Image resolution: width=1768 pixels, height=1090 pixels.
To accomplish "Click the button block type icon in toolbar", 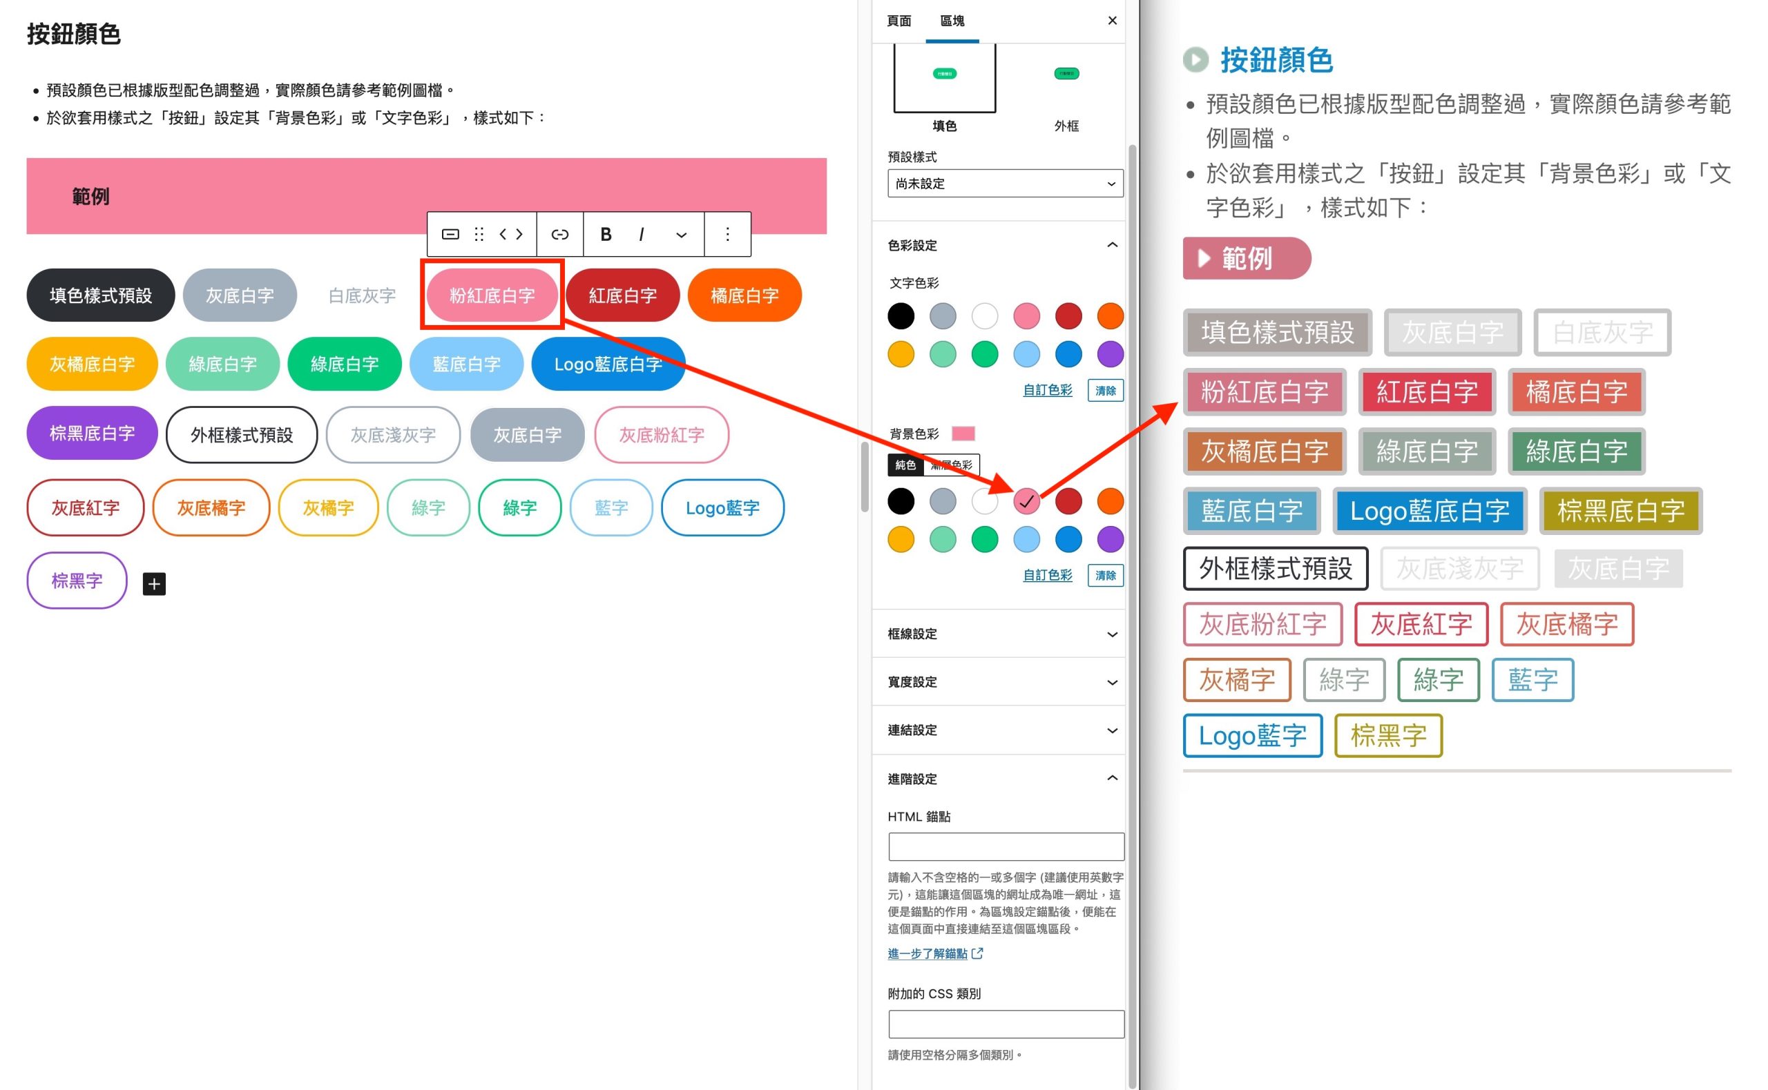I will point(450,234).
